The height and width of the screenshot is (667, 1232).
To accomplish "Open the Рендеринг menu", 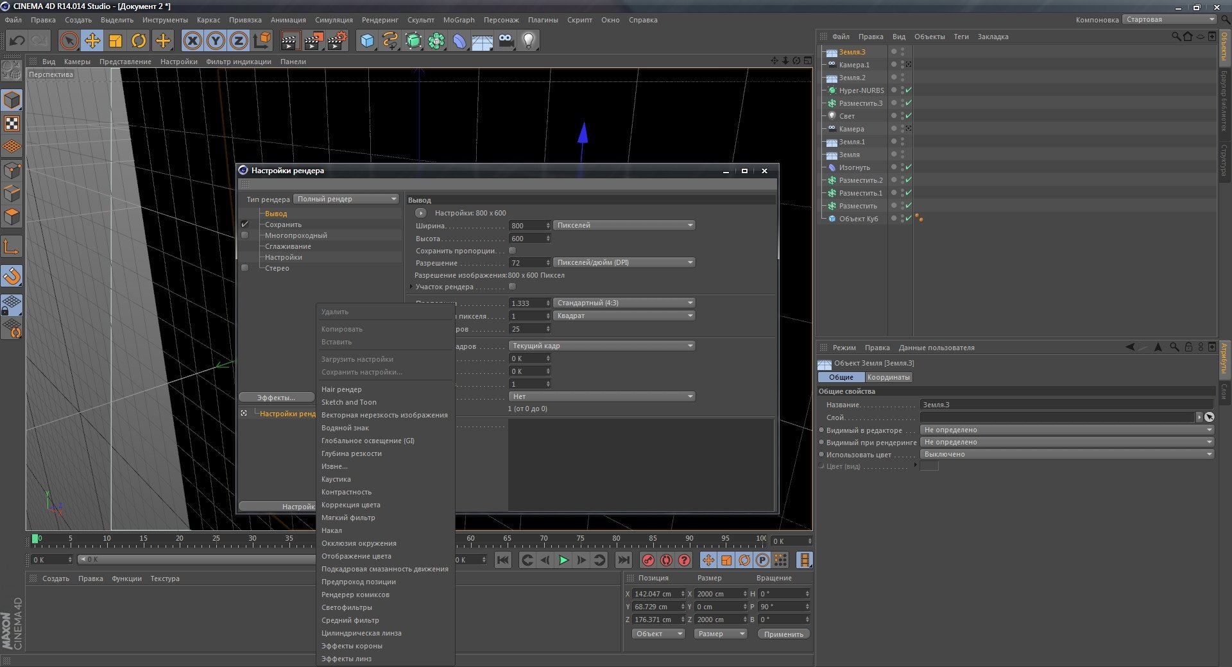I will [x=380, y=20].
